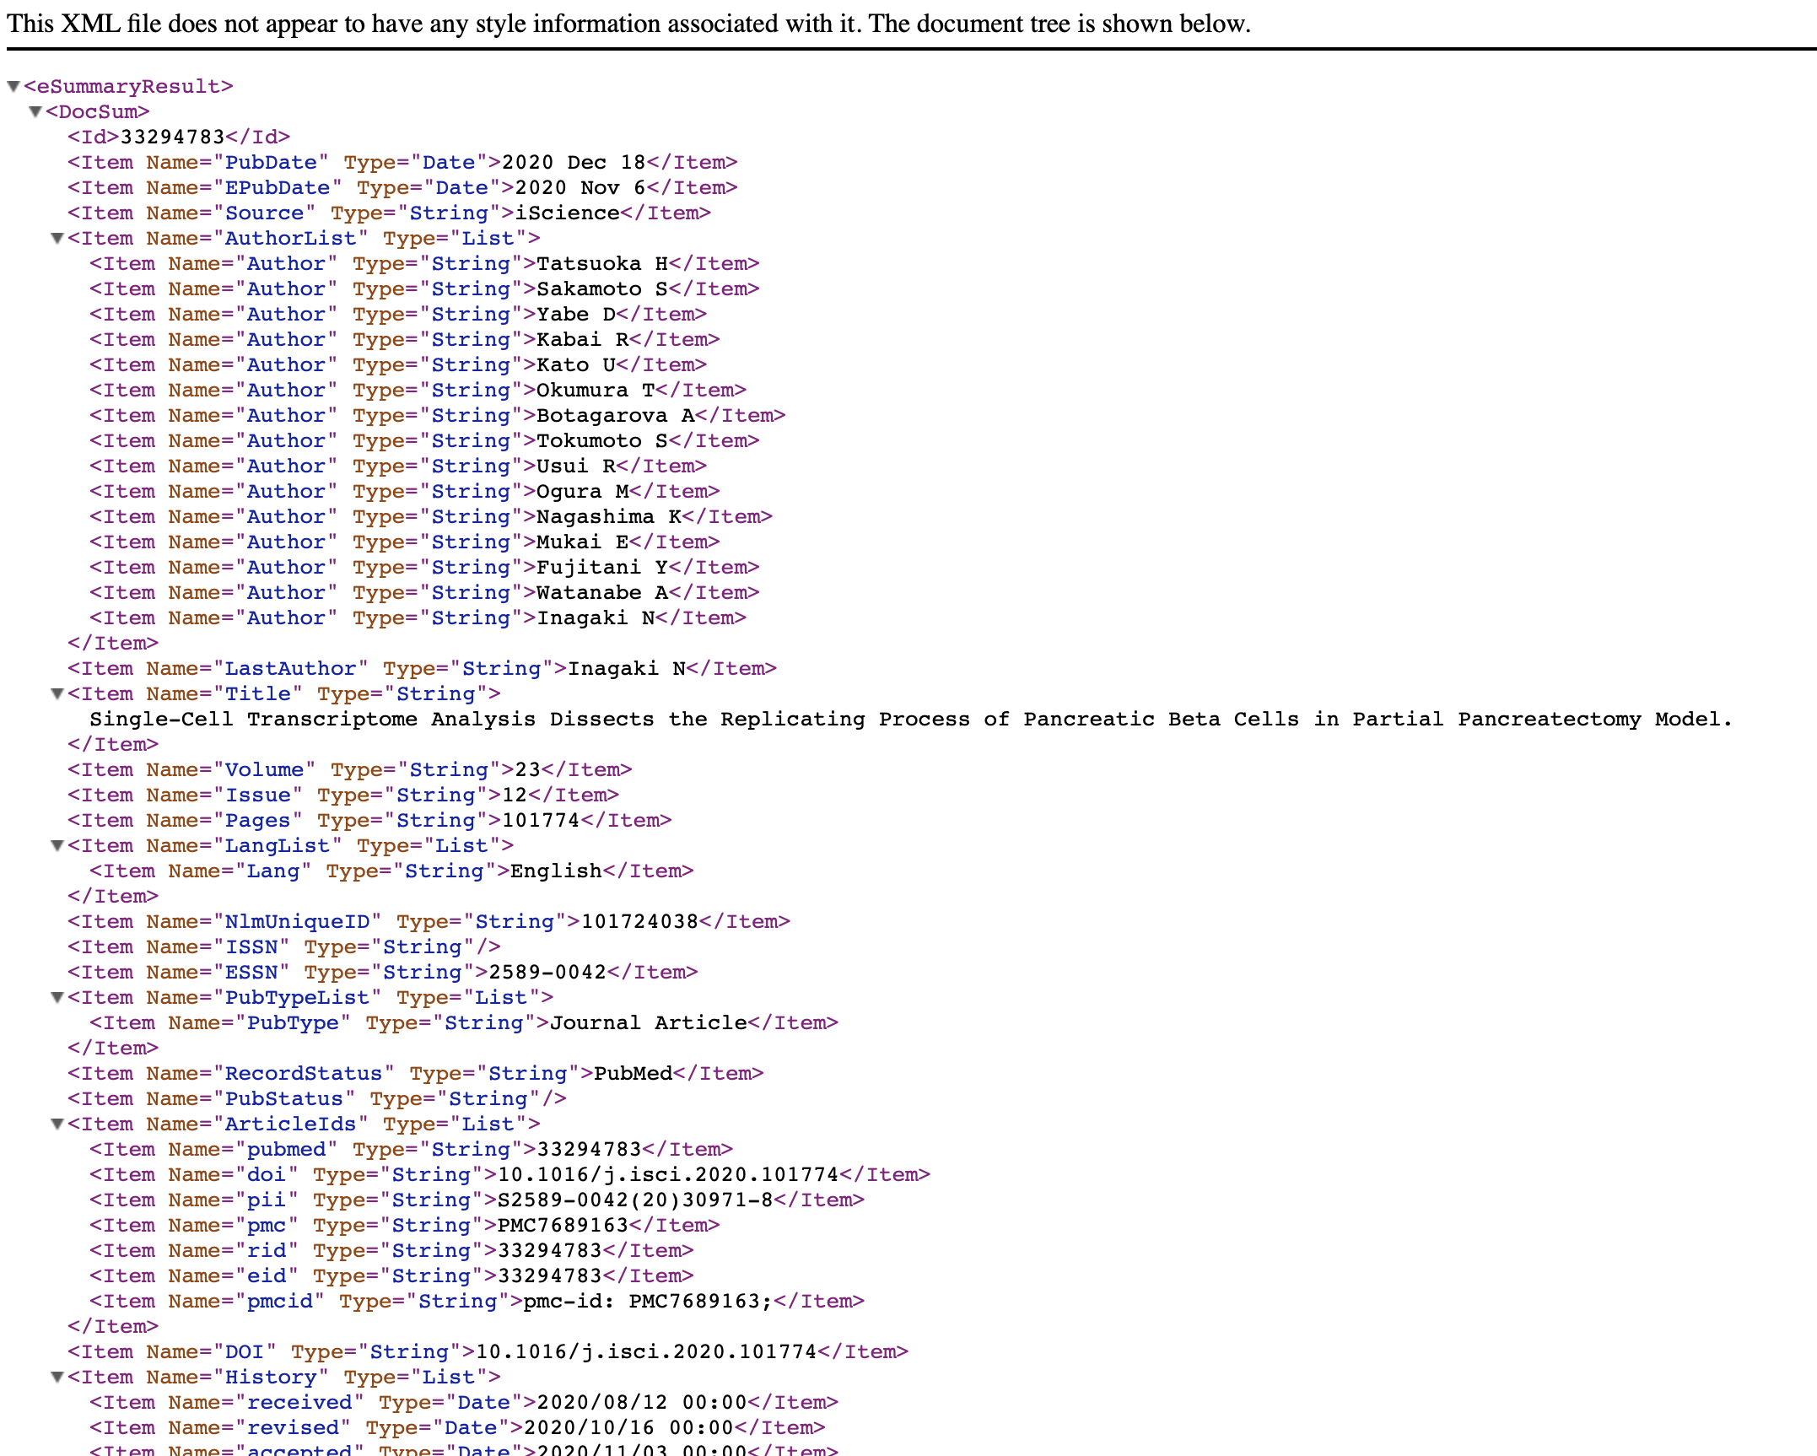Click first author Tatsuoka H
1817x1456 pixels.
[602, 264]
